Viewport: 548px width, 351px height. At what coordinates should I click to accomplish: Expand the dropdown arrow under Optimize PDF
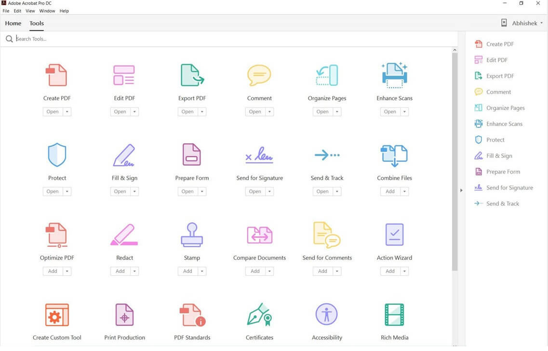[67, 271]
